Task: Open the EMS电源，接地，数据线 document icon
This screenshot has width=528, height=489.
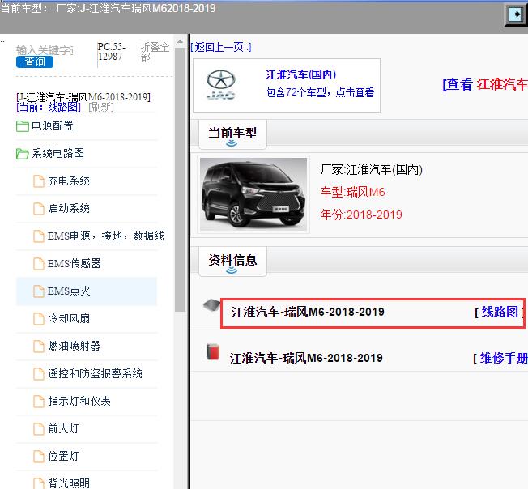Action: tap(39, 236)
